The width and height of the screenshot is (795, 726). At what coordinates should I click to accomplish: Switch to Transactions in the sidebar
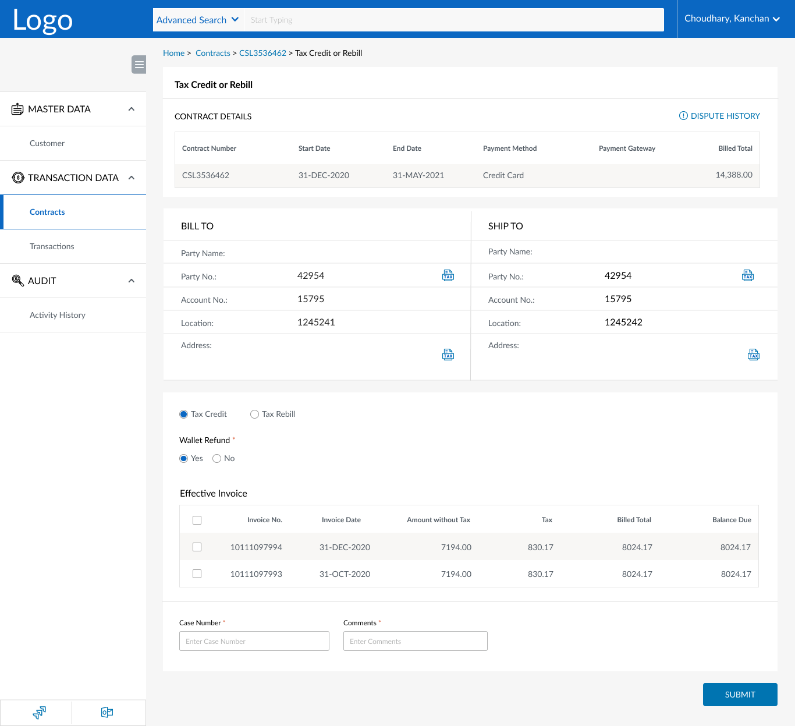(52, 246)
